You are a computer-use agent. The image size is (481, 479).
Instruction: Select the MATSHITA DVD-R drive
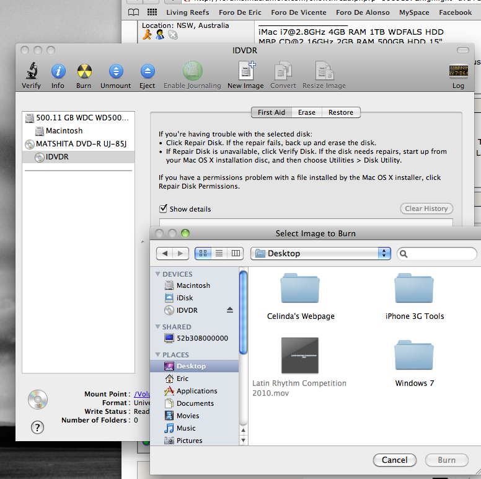[78, 144]
